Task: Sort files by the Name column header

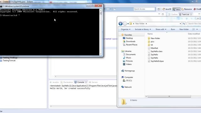Action: point(150,34)
